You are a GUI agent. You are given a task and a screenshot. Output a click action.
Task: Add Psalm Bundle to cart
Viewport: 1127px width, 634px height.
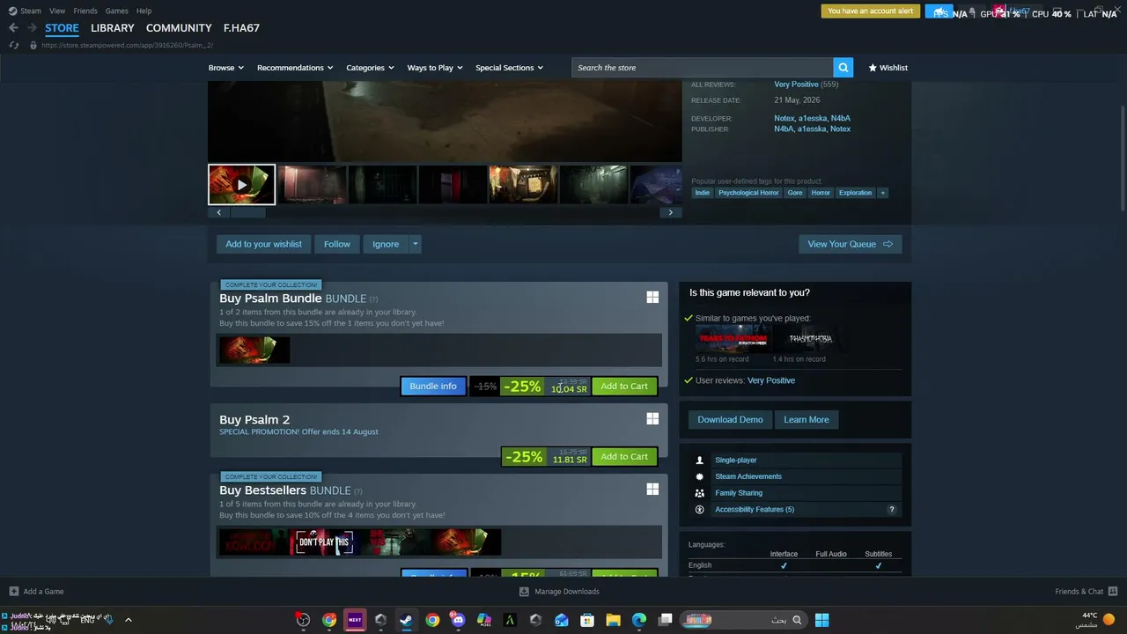624,386
